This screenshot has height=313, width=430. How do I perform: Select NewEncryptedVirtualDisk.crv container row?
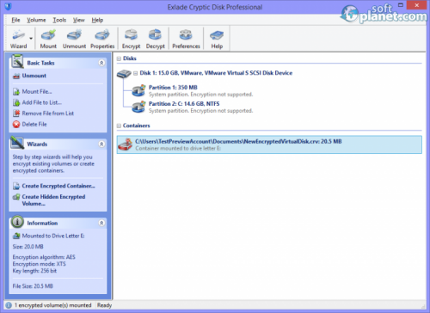tap(269, 144)
